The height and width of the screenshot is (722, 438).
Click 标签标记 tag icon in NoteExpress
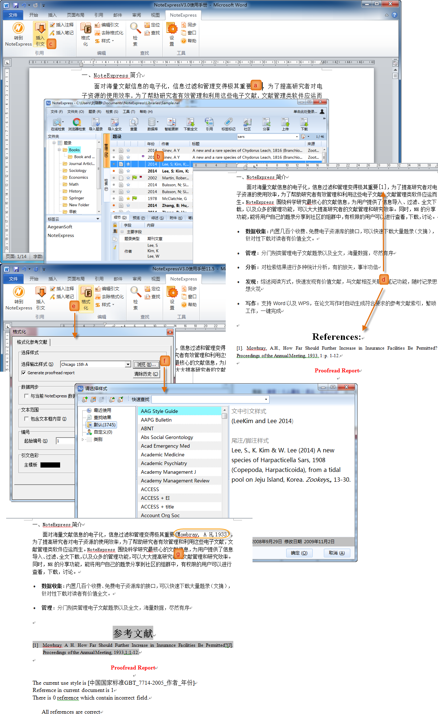pyautogui.click(x=228, y=122)
